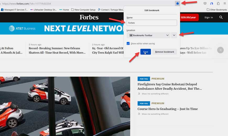Click the AT&T Business logo
Screen dimensions: 228x136
click(22, 29)
